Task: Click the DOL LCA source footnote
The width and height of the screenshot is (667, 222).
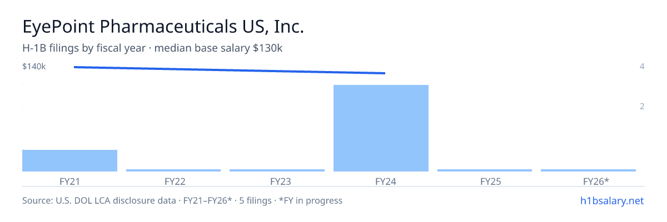Action: (x=182, y=200)
